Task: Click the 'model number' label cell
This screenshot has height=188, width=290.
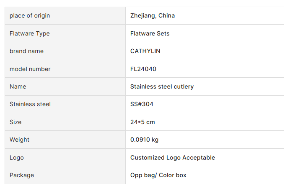Action: point(30,69)
